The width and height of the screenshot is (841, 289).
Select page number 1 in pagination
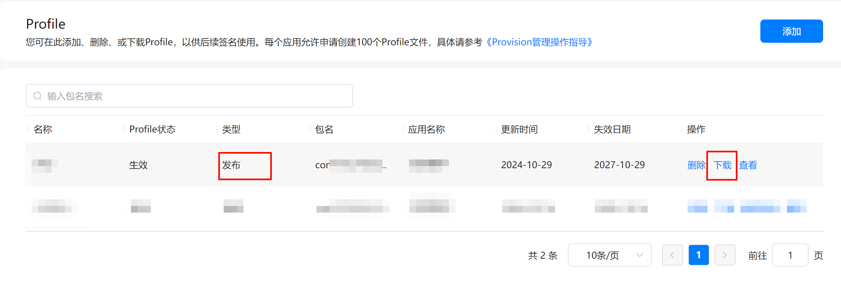[x=698, y=255]
